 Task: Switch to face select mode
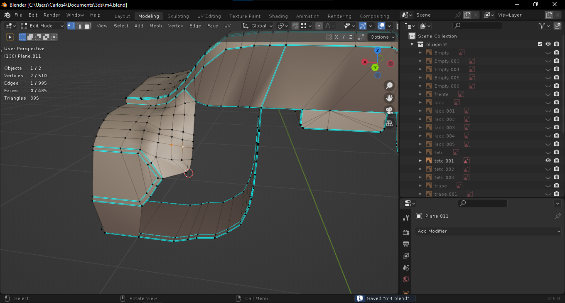pos(87,26)
